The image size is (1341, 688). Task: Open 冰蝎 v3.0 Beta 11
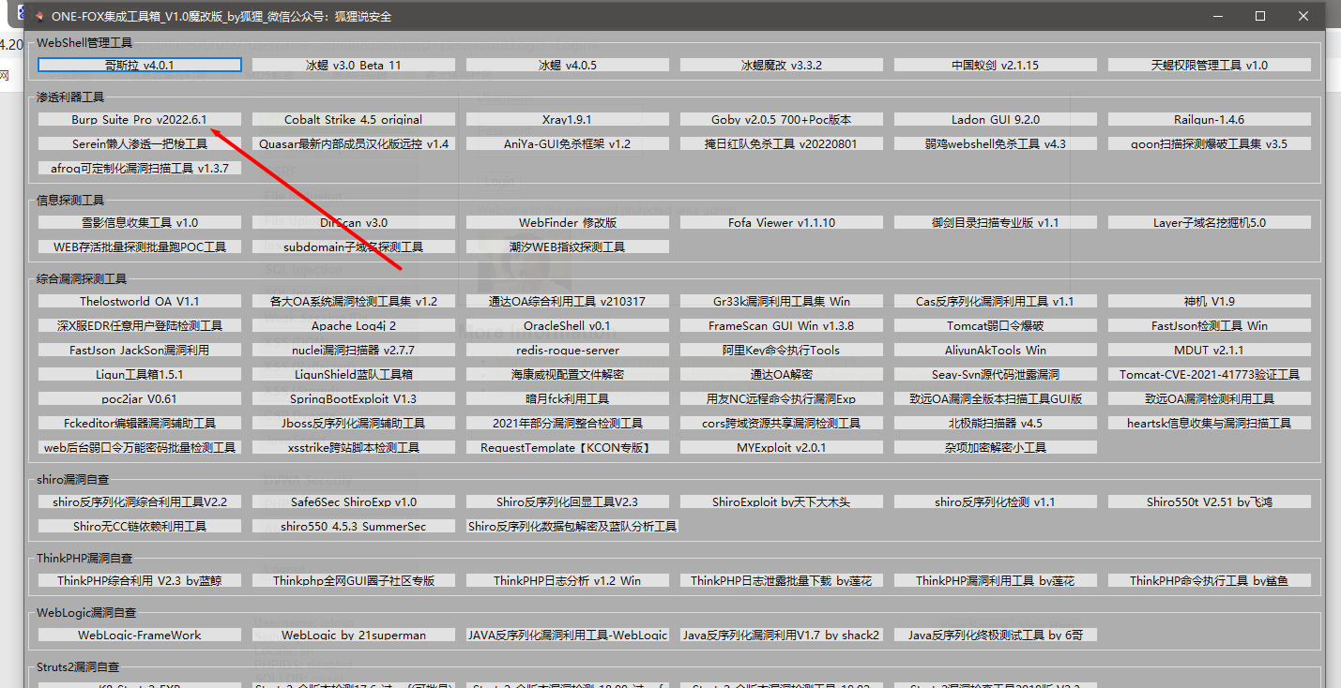pos(354,66)
